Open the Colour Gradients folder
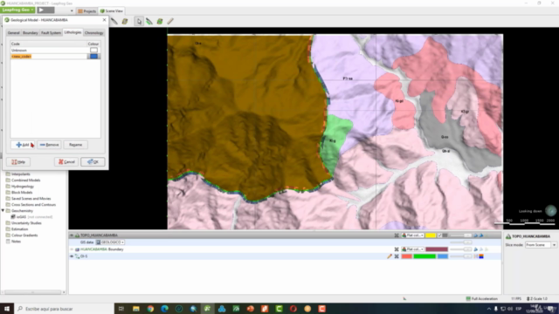This screenshot has height=314, width=559. (x=24, y=235)
